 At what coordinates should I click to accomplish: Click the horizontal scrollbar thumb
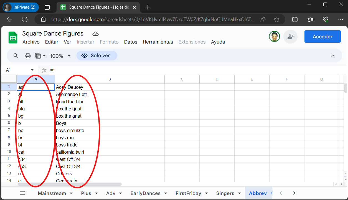(x=70, y=184)
